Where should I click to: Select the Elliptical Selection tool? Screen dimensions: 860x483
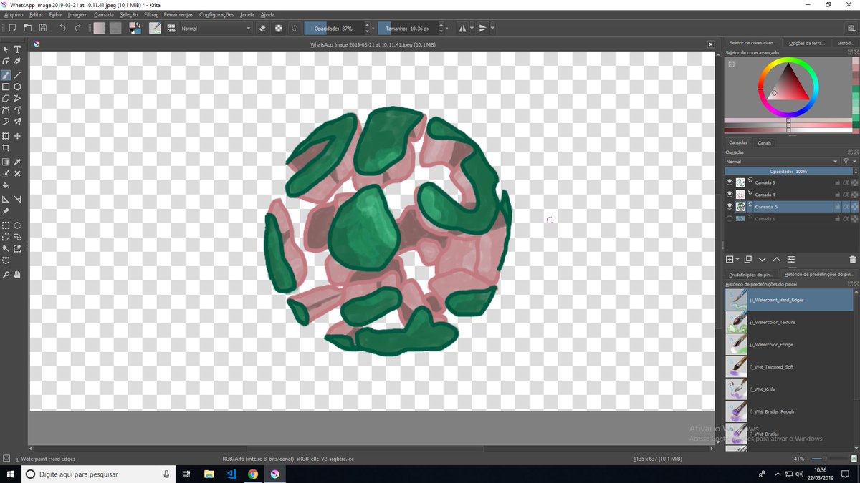click(x=17, y=225)
